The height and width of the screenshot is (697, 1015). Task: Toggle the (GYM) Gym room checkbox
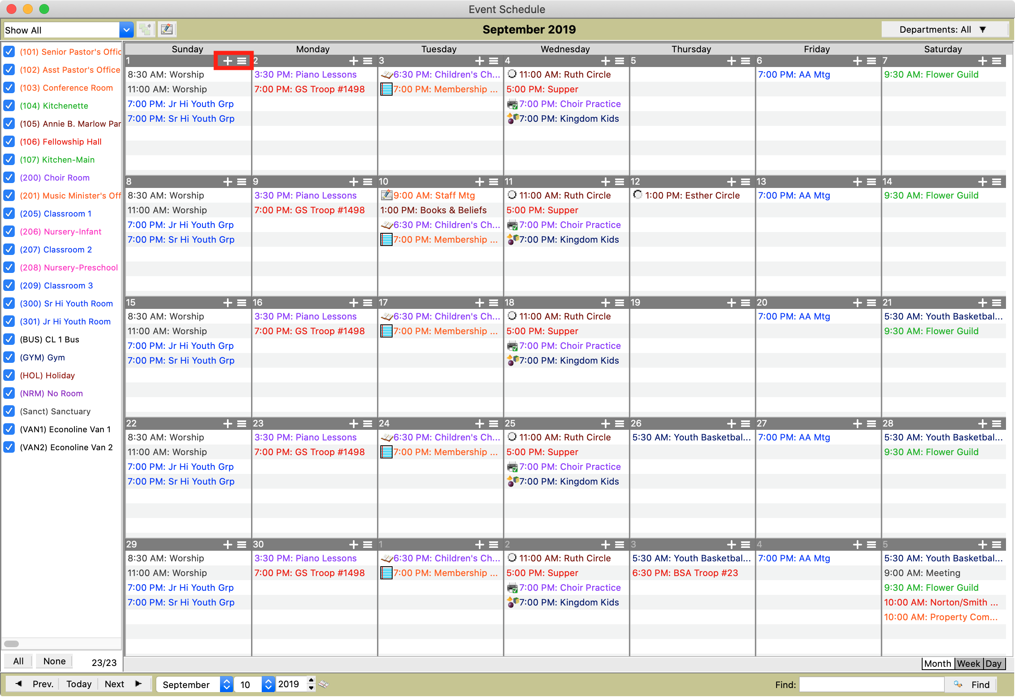click(9, 357)
